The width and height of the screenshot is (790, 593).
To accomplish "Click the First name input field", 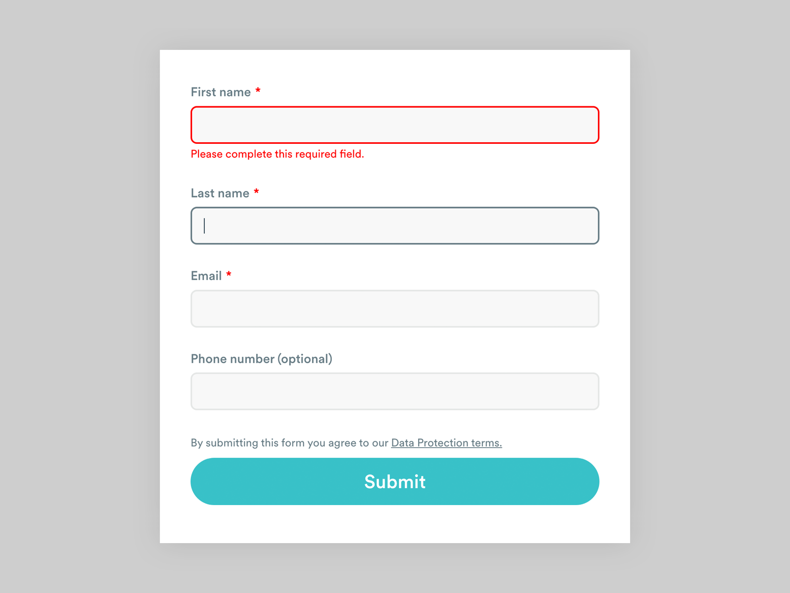I will [x=395, y=125].
